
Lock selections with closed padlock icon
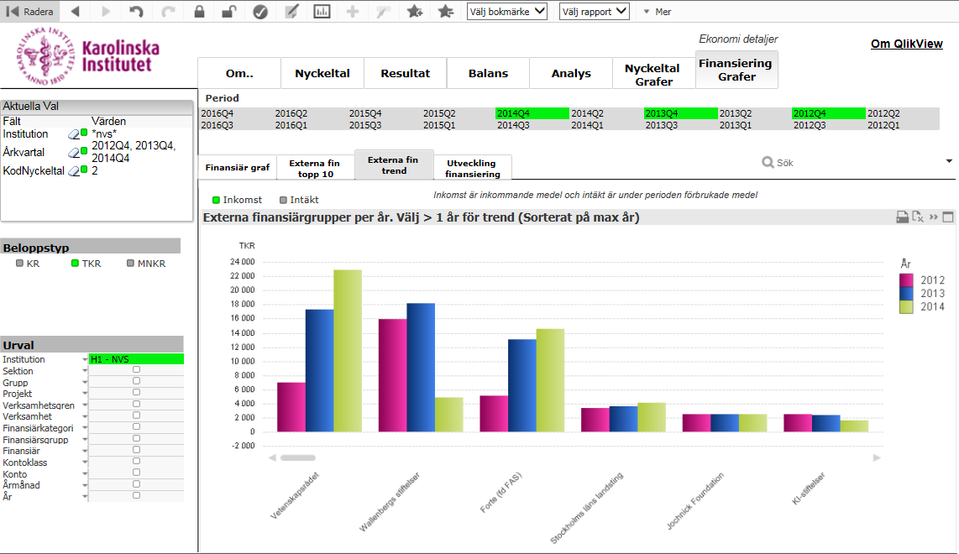point(199,12)
